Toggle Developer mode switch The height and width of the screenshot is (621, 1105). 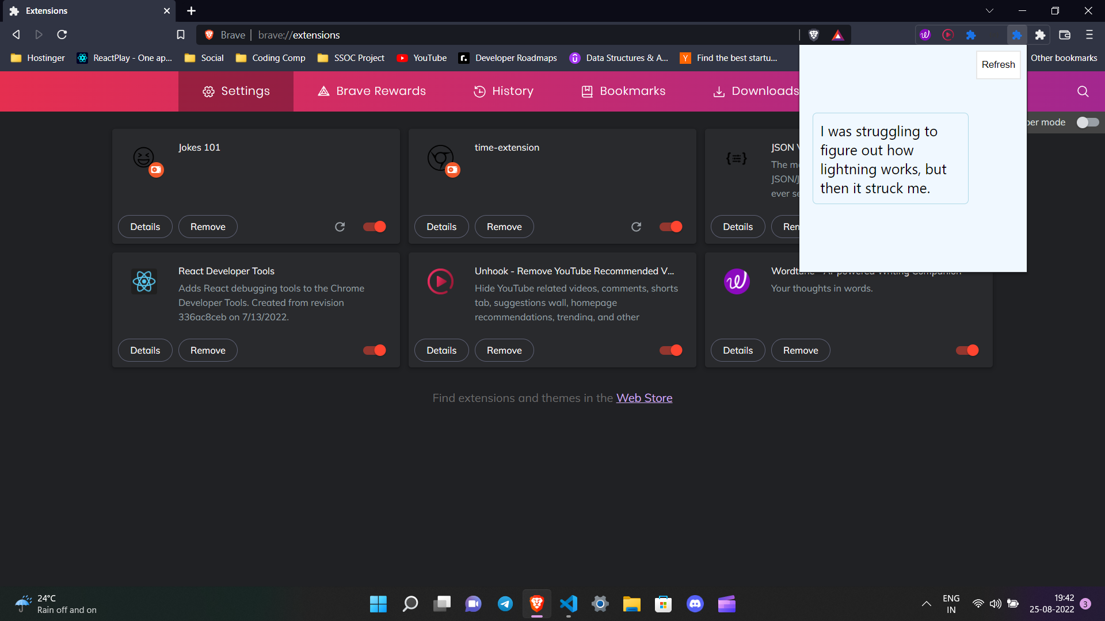(x=1088, y=122)
